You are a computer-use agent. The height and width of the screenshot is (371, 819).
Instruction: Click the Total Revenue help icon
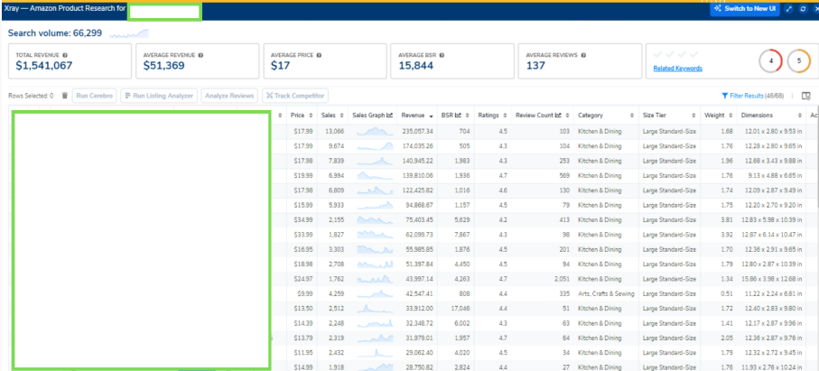click(65, 55)
